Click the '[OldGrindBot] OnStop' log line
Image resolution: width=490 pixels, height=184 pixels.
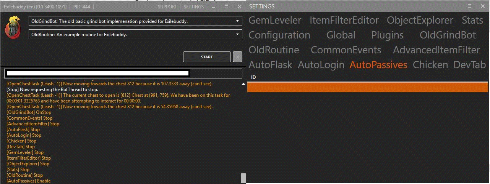coord(29,112)
